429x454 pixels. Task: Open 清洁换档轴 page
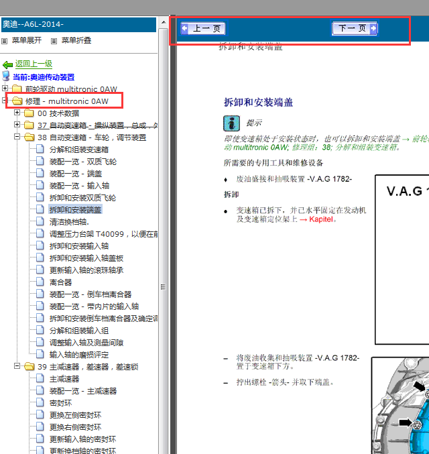[69, 222]
